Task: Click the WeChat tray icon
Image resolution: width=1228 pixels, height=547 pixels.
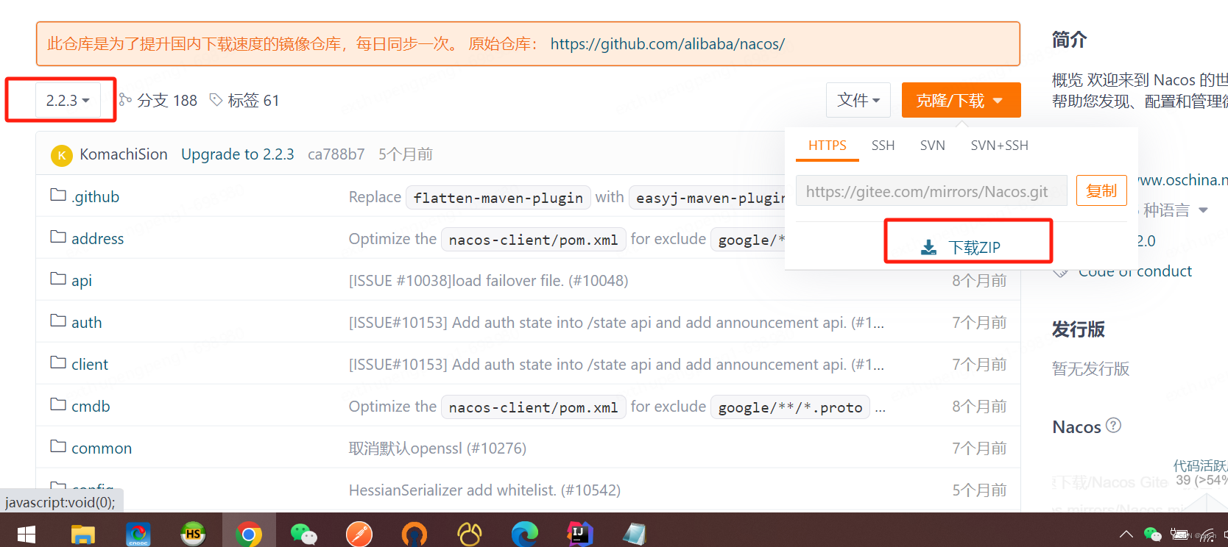Action: click(1152, 535)
